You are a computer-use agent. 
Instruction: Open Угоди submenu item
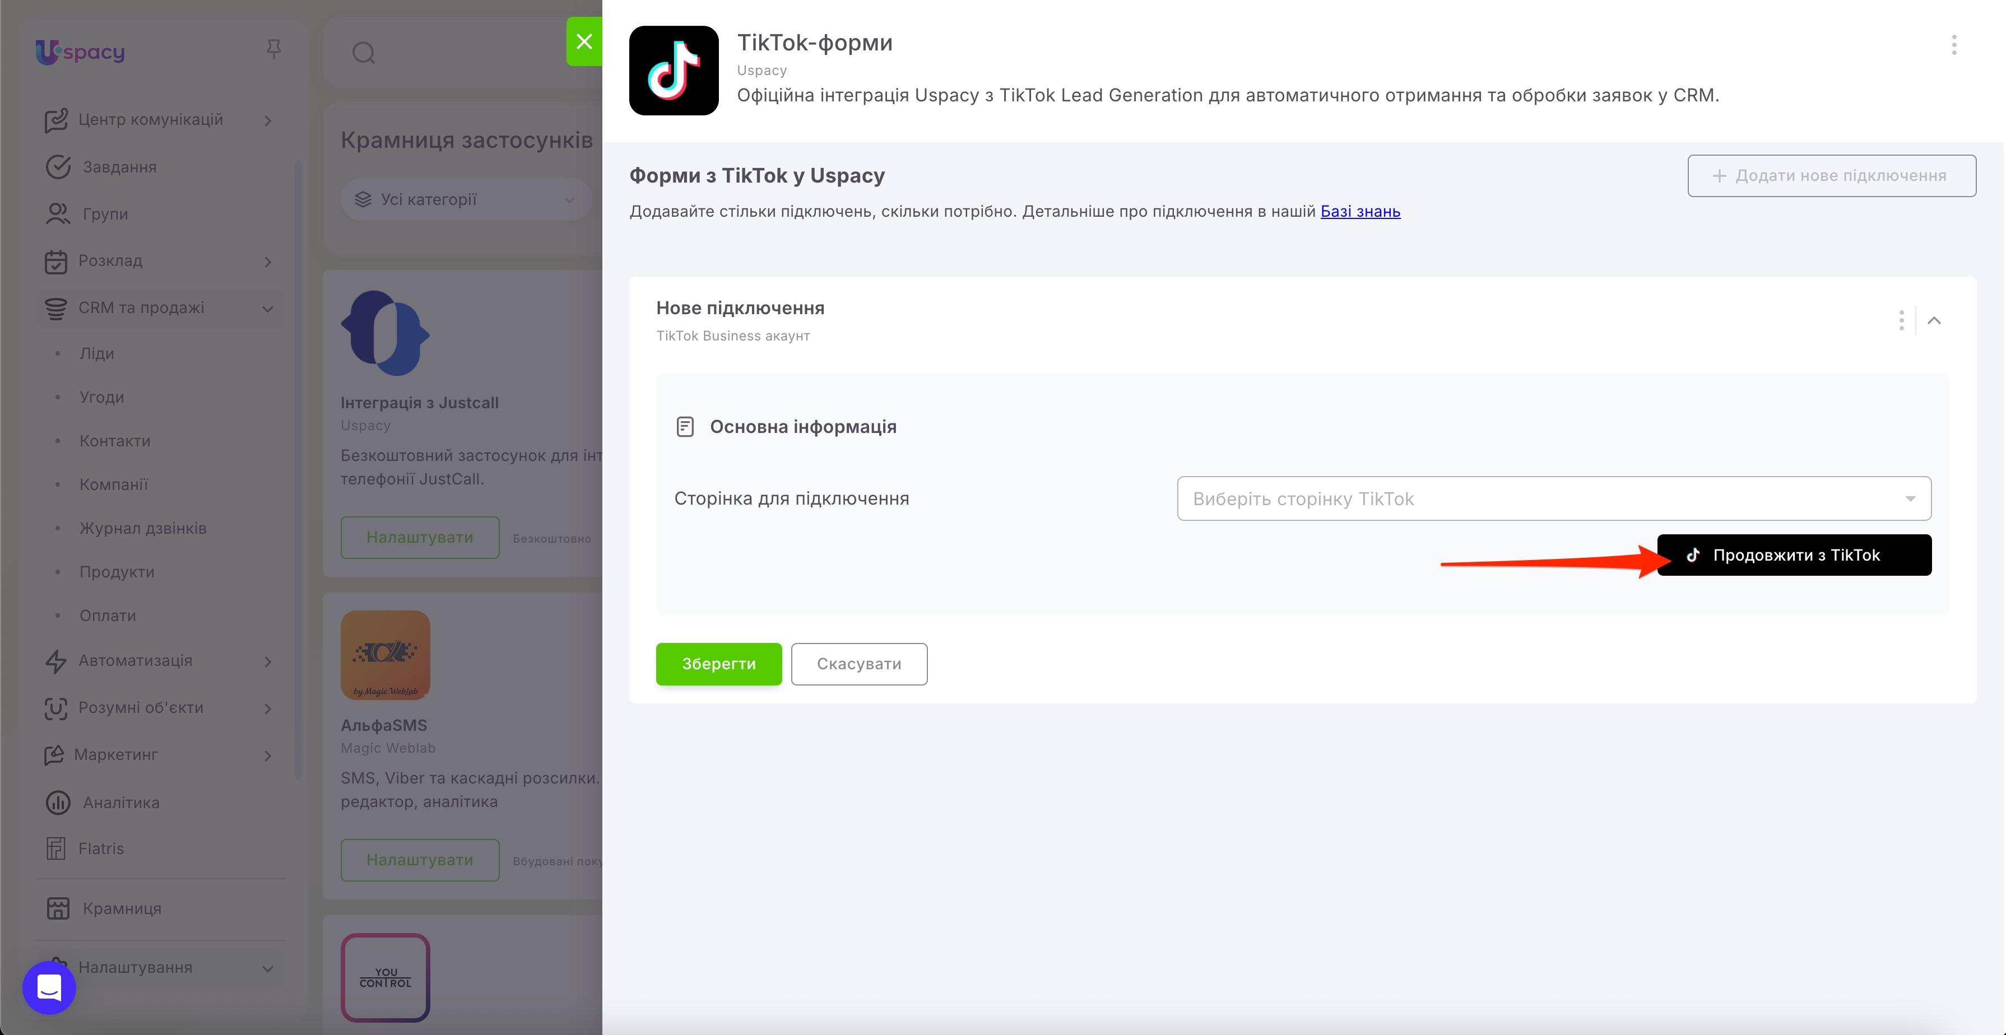(102, 397)
